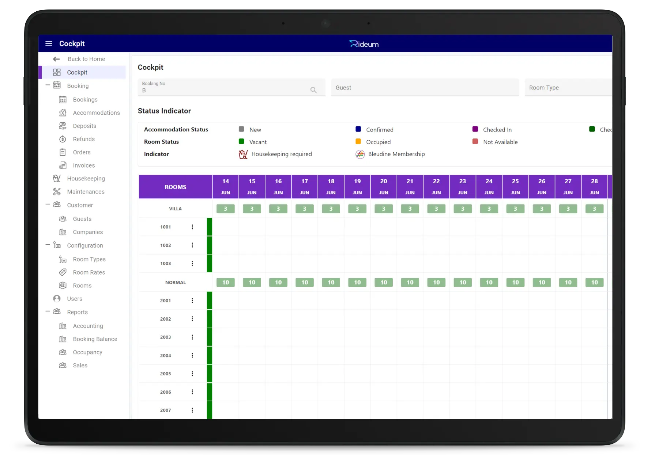Select Cockpit in the sidebar menu
This screenshot has height=455, width=651.
(x=77, y=72)
